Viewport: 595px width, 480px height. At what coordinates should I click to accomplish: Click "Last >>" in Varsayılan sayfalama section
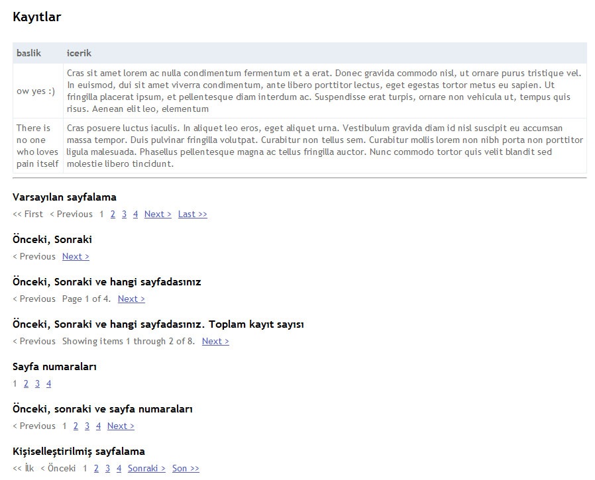click(x=192, y=214)
